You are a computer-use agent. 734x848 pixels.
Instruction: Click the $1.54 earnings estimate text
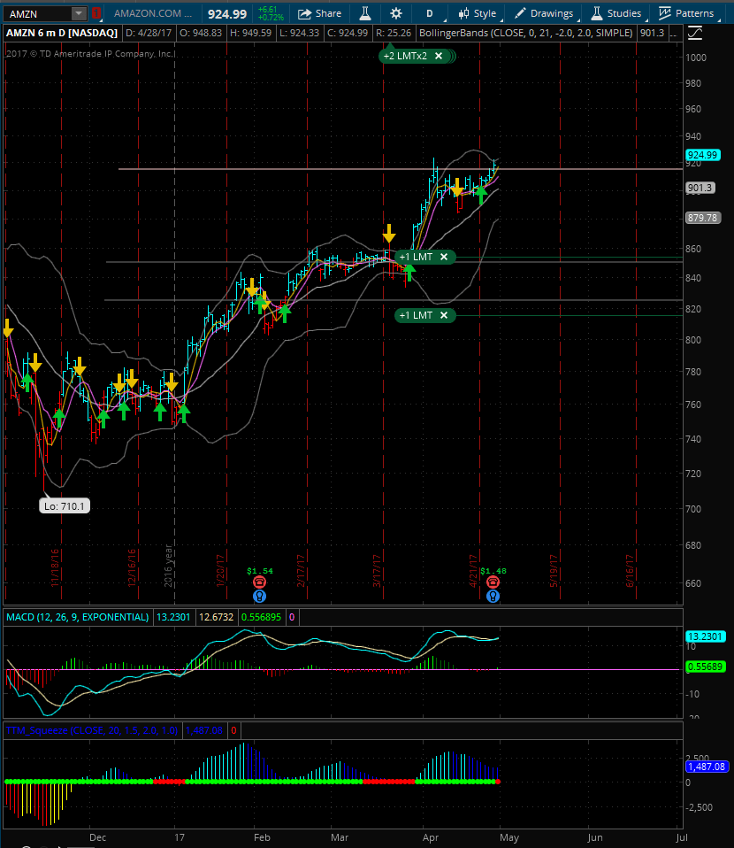[x=260, y=571]
